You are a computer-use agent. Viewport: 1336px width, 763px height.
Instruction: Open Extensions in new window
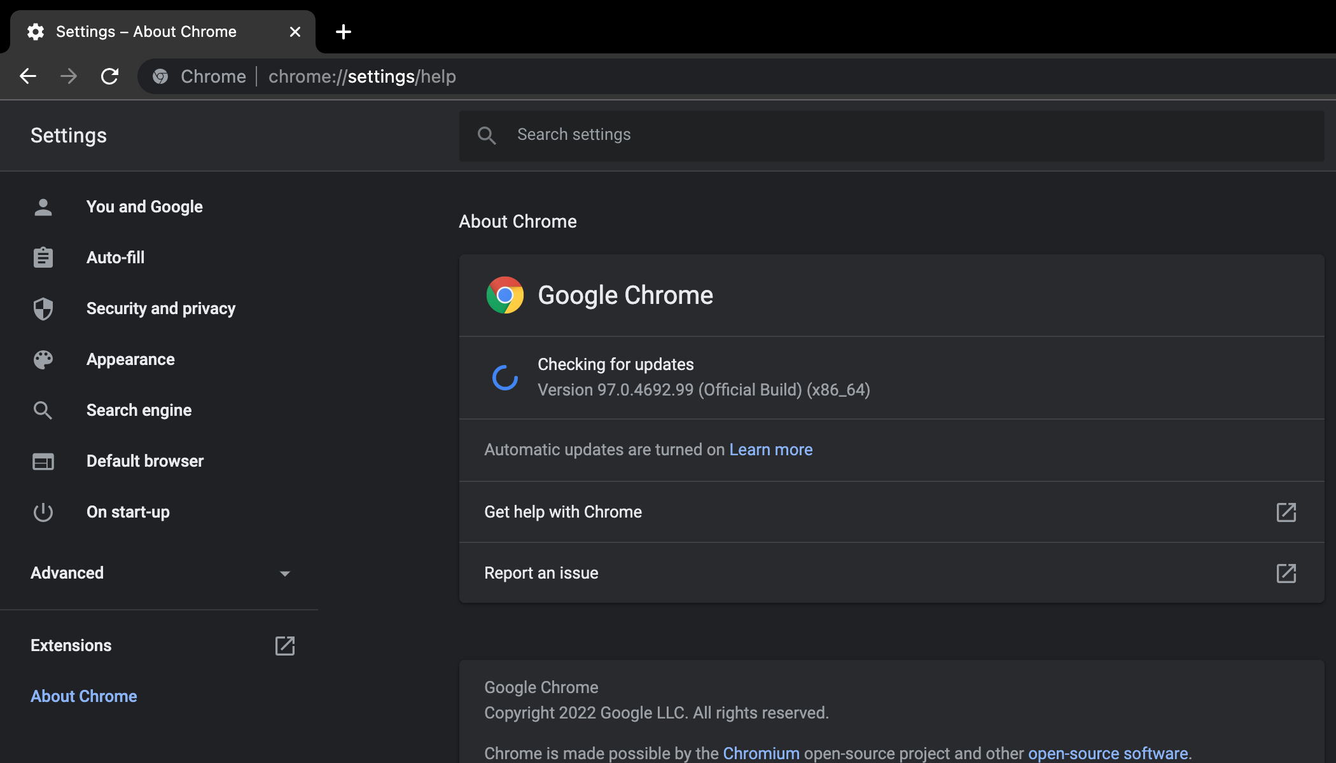286,645
